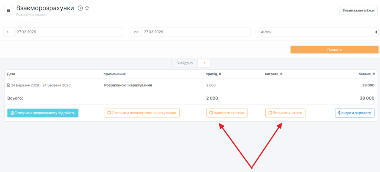Click the document icon in the date row
The height and width of the screenshot is (172, 380).
click(x=9, y=85)
